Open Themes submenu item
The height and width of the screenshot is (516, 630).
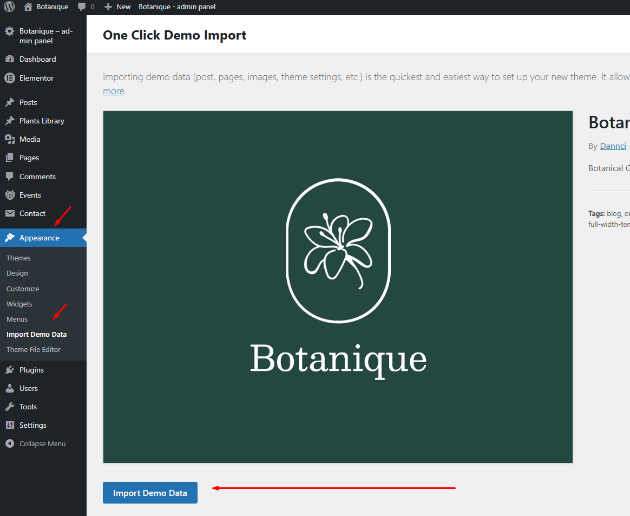coord(18,258)
